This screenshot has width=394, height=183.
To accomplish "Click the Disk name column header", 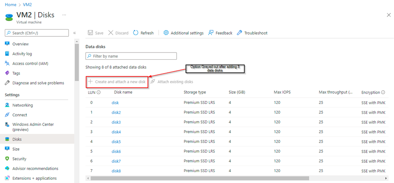I will (123, 93).
